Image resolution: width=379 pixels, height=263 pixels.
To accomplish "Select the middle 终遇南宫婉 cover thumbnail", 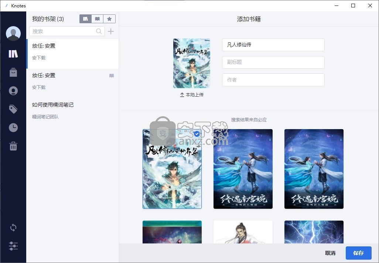I will coord(243,169).
